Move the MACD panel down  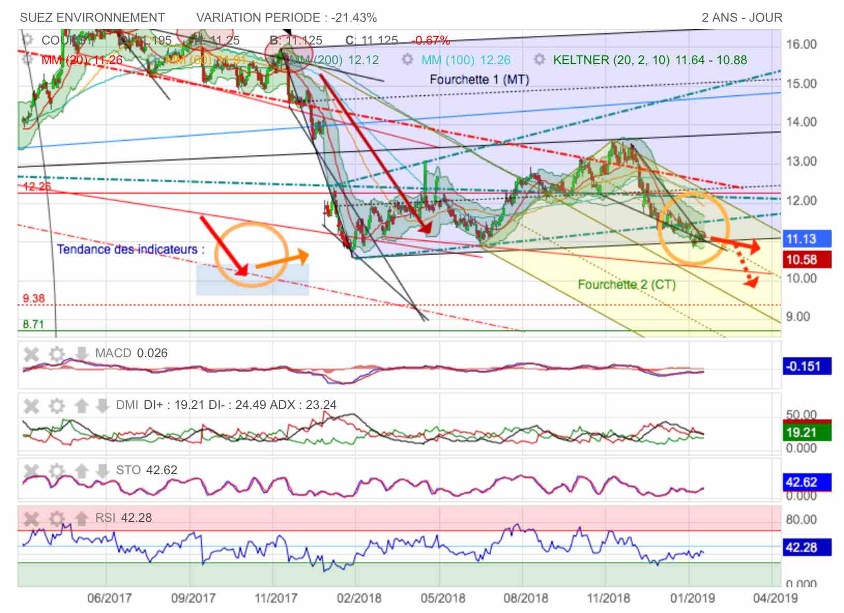point(81,354)
